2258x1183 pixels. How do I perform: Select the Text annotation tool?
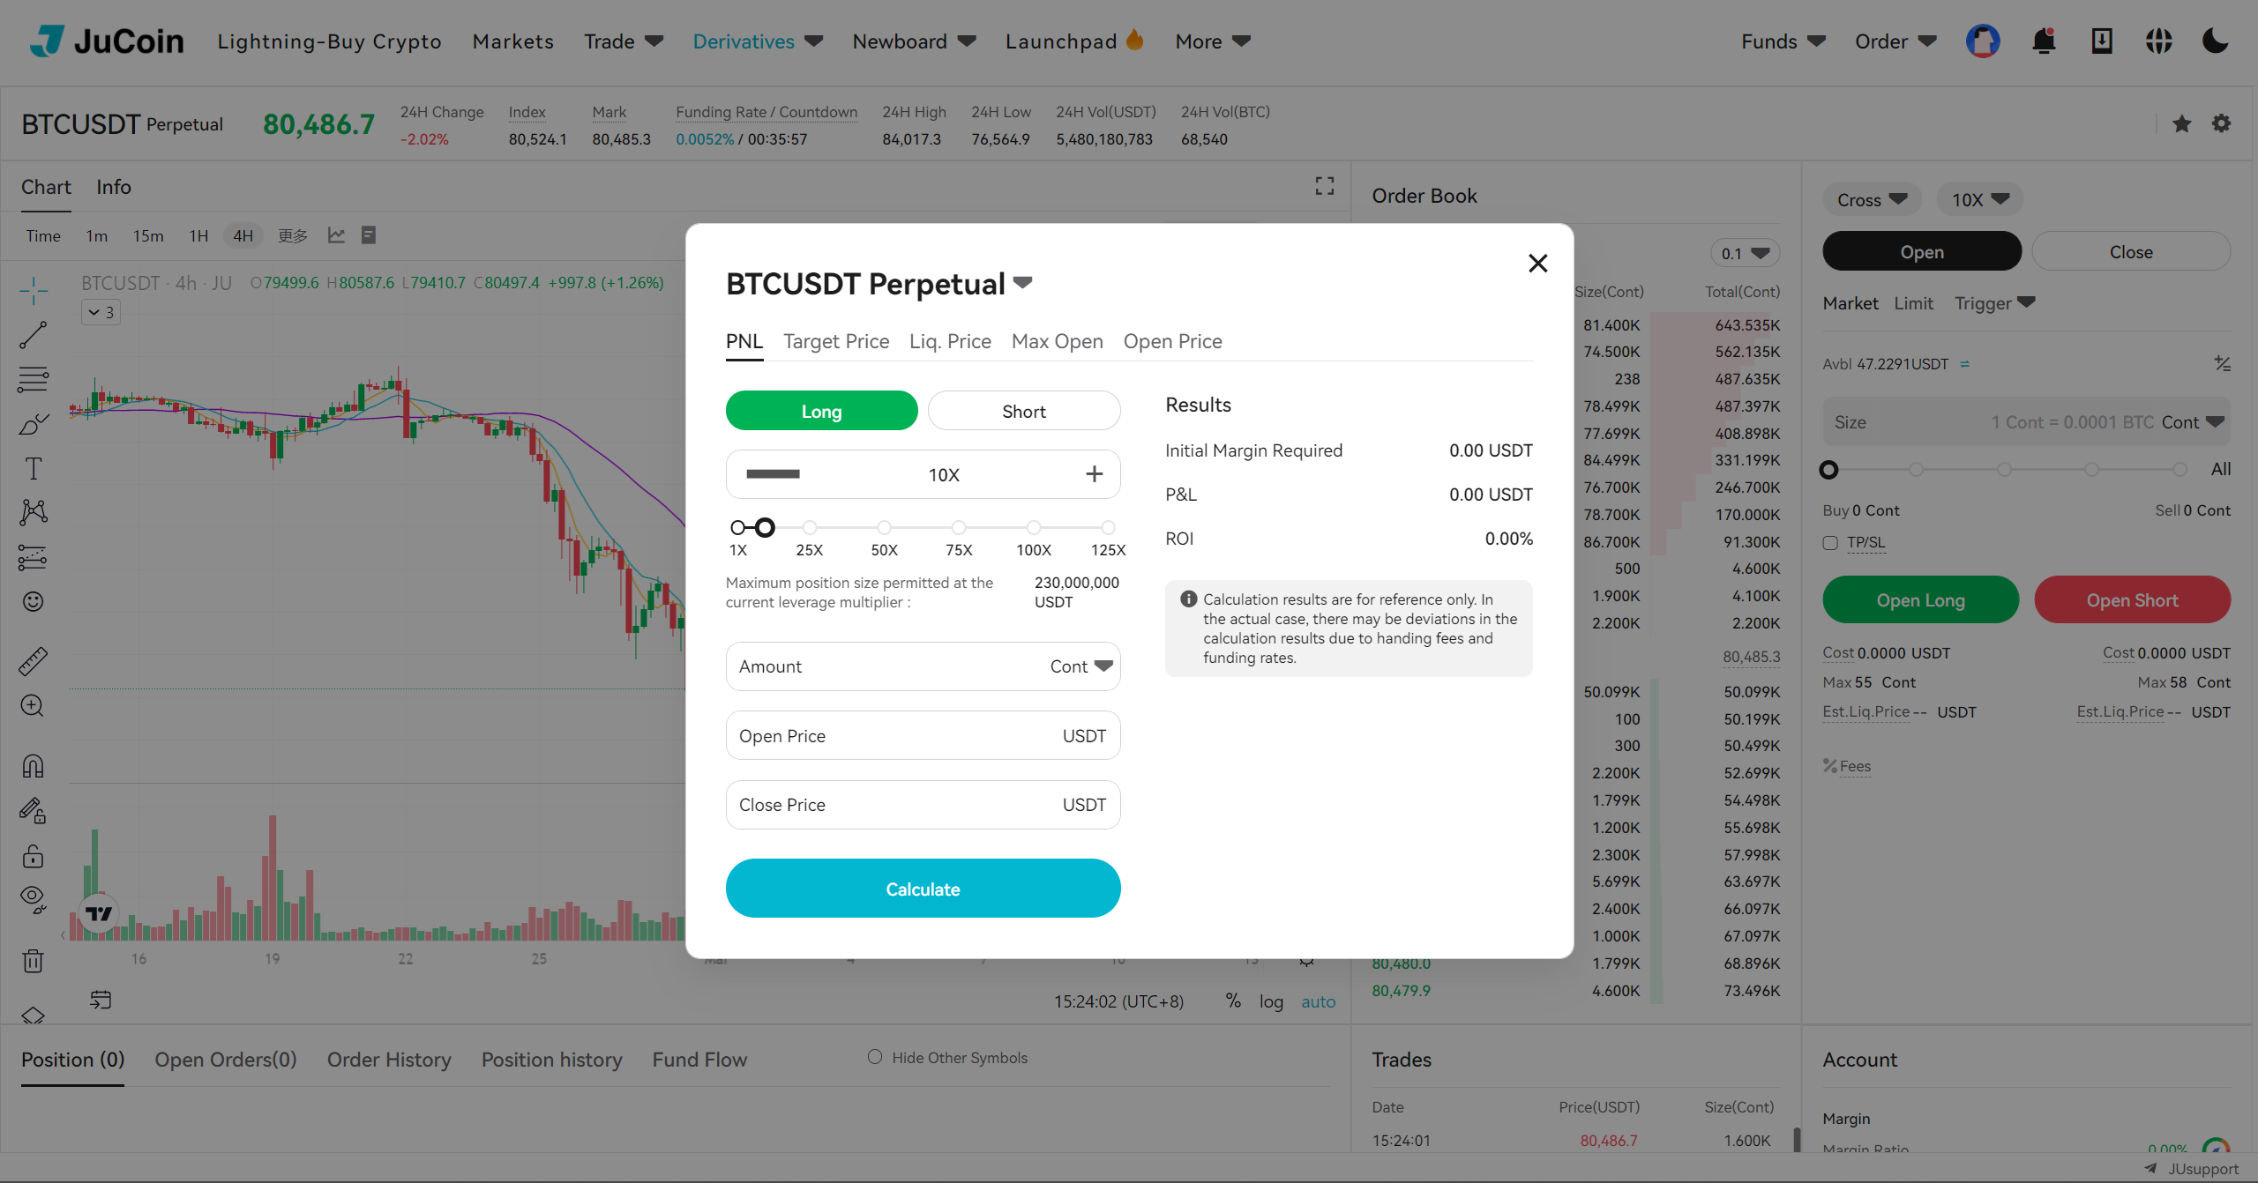(34, 468)
